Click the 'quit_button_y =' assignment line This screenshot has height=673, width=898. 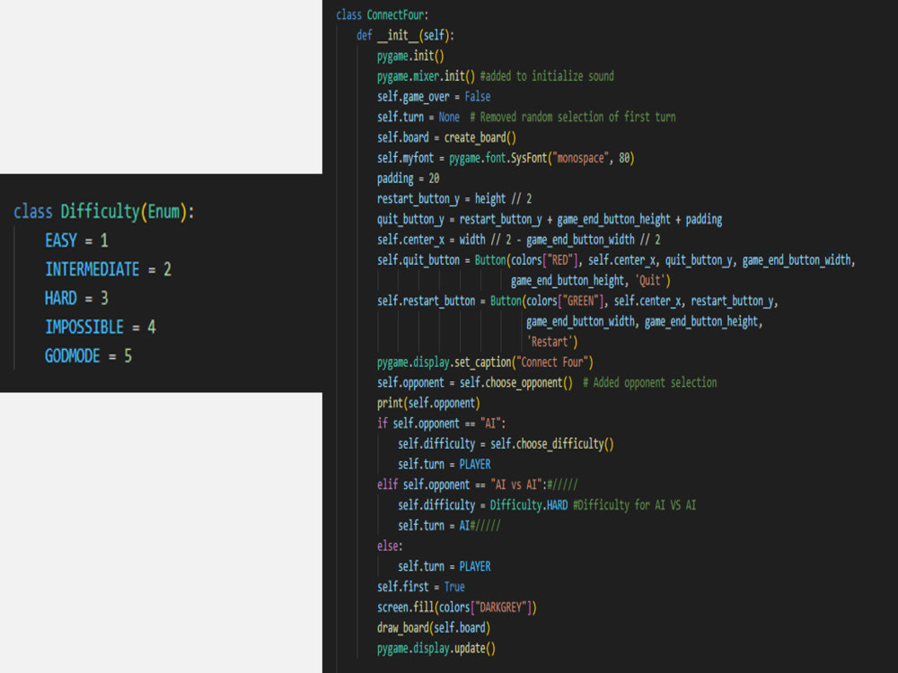[550, 219]
